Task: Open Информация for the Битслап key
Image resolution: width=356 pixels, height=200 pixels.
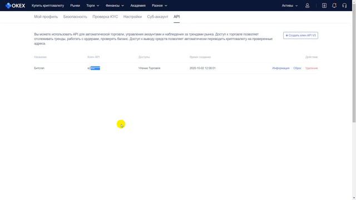Action: 281,68
